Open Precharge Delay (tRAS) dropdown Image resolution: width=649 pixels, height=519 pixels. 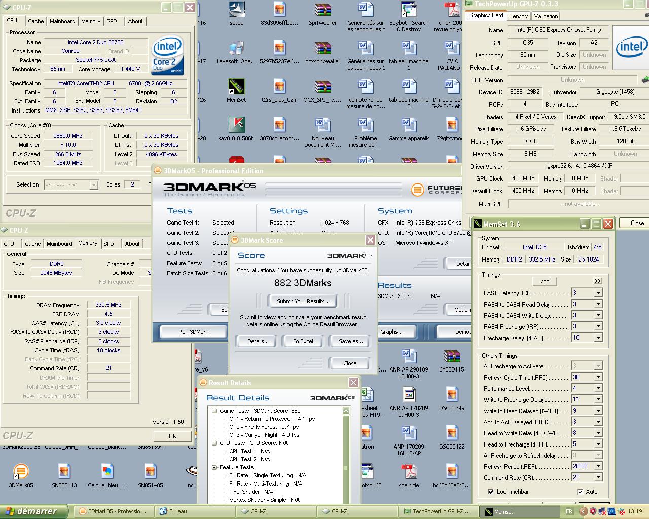(598, 338)
